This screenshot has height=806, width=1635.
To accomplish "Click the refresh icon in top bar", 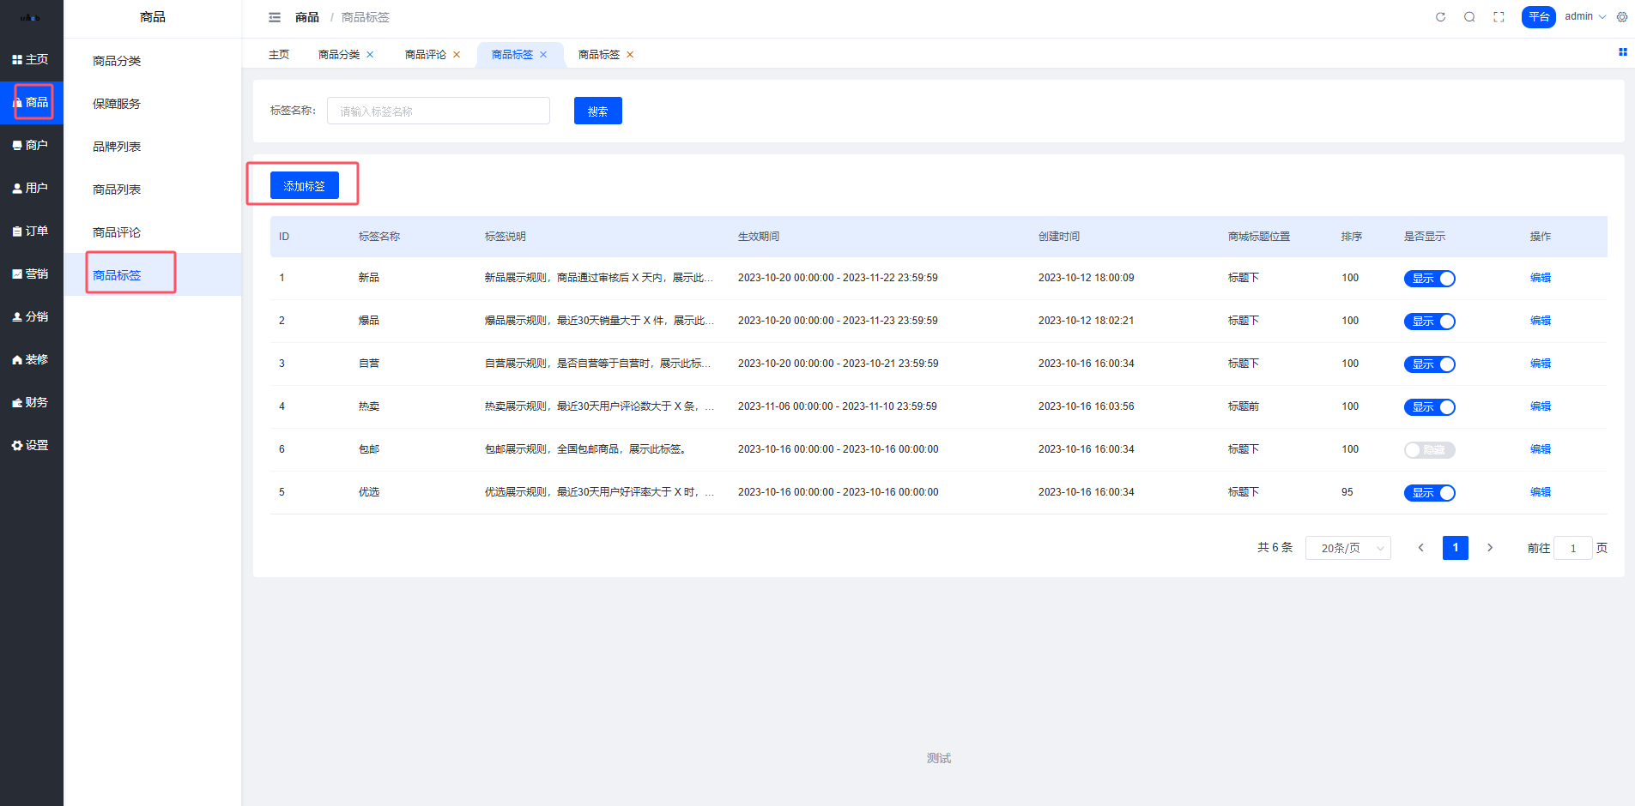I will [x=1440, y=17].
